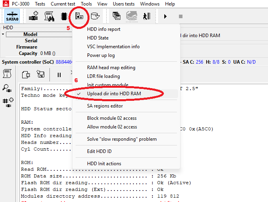The height and width of the screenshot is (202, 268).
Task: Click the disk drive toolbar icon
Action: [x=95, y=16]
